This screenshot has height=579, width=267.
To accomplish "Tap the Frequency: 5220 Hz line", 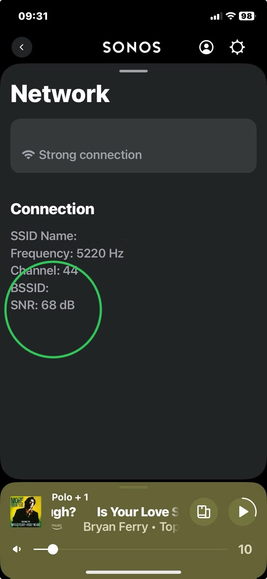I will coord(67,253).
